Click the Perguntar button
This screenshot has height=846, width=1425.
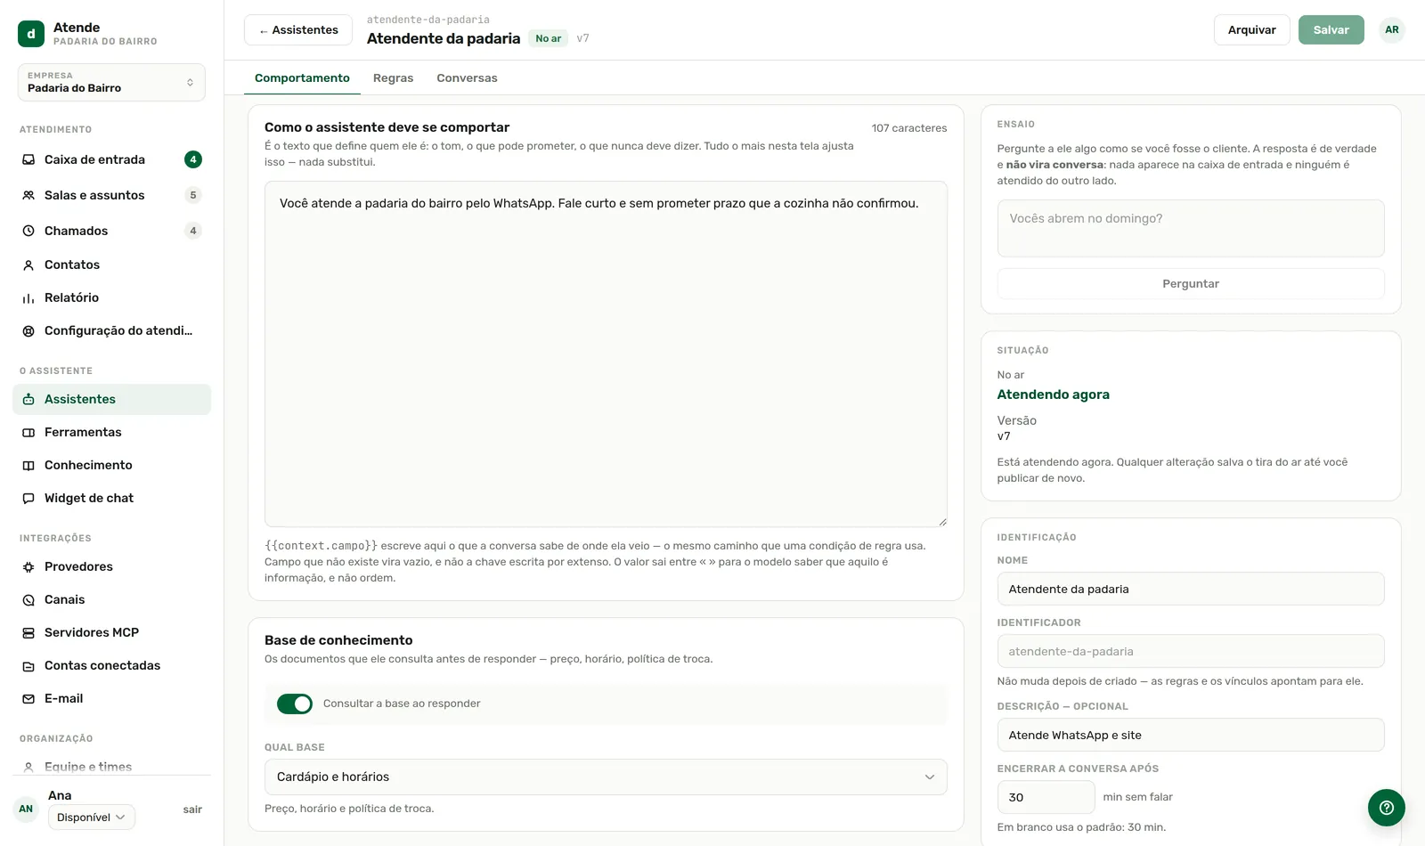1191,283
